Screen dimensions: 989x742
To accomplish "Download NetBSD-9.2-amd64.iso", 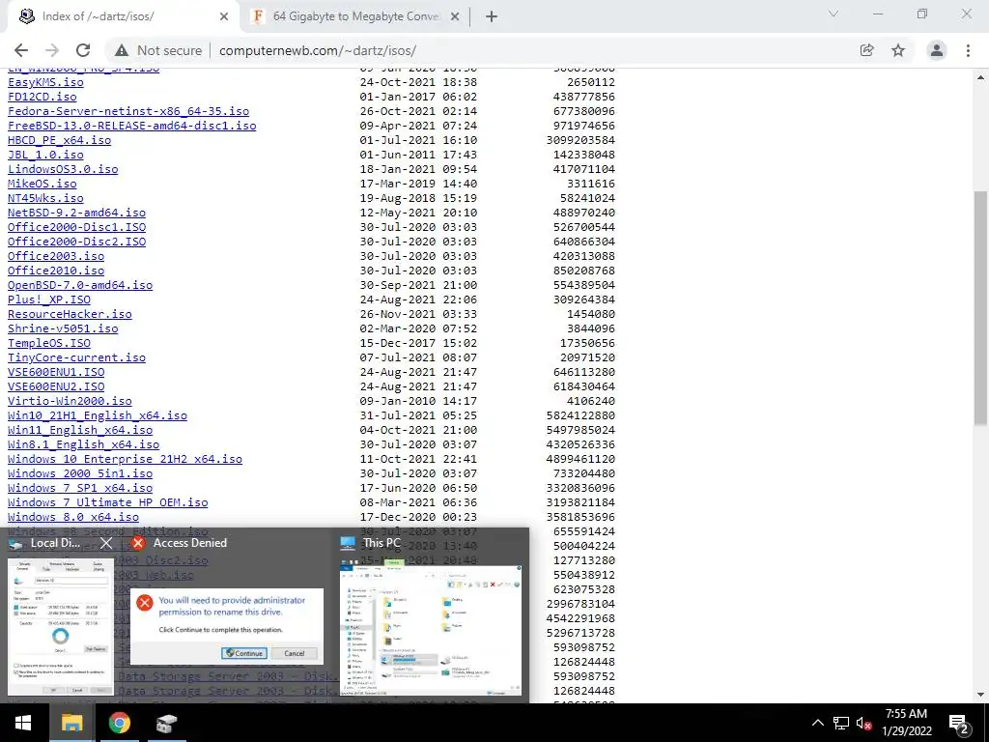I will pyautogui.click(x=76, y=213).
